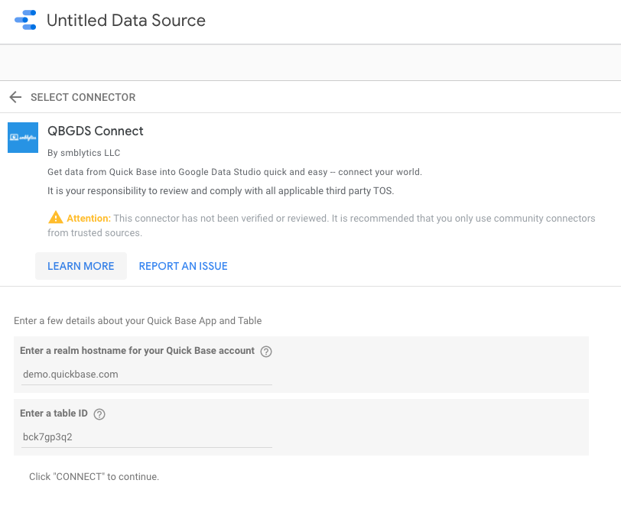Image resolution: width=621 pixels, height=519 pixels.
Task: Click the LEARN MORE button
Action: point(81,266)
